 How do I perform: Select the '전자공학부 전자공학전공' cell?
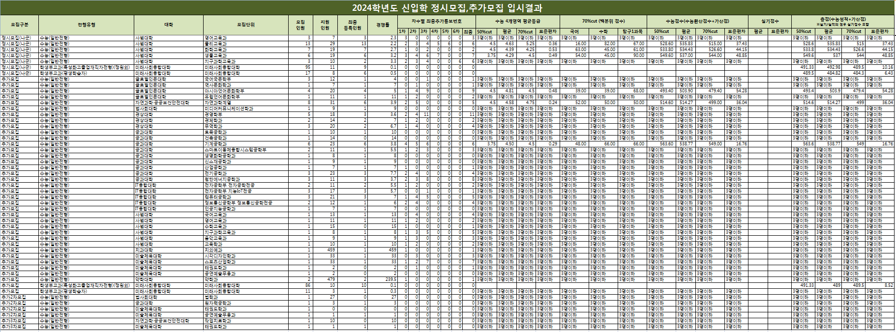(x=246, y=185)
